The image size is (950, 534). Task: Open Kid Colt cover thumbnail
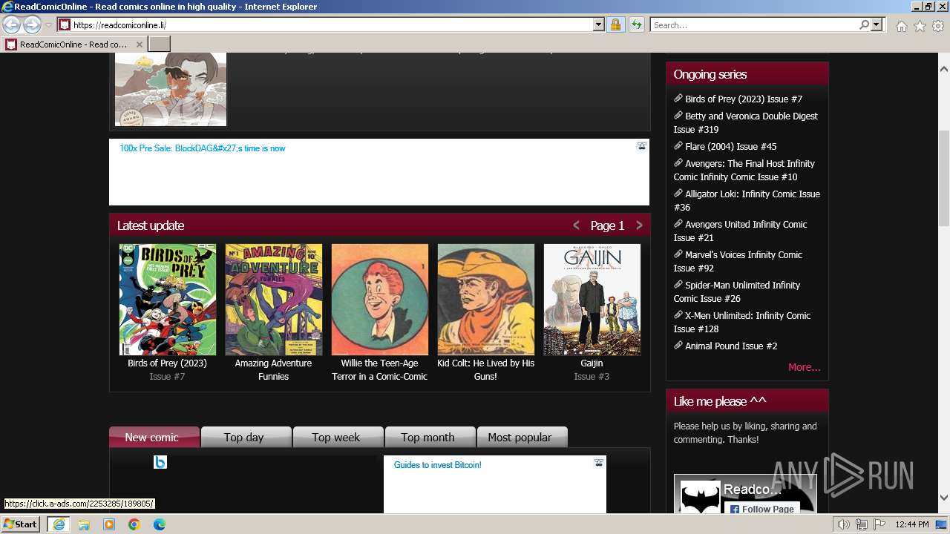[486, 300]
